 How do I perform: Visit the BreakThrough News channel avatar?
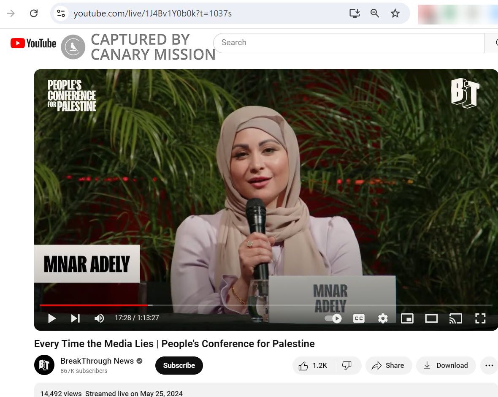[44, 364]
